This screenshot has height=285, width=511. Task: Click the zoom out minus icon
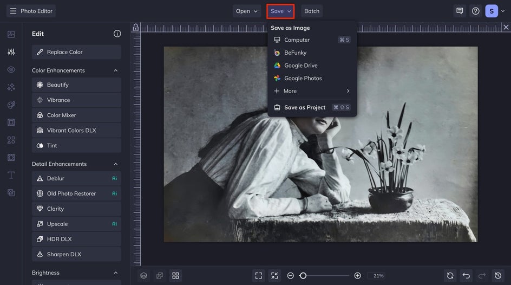coord(290,276)
